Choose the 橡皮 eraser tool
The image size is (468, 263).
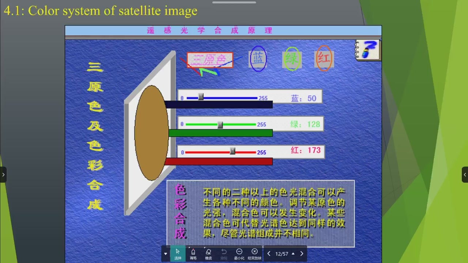click(208, 254)
